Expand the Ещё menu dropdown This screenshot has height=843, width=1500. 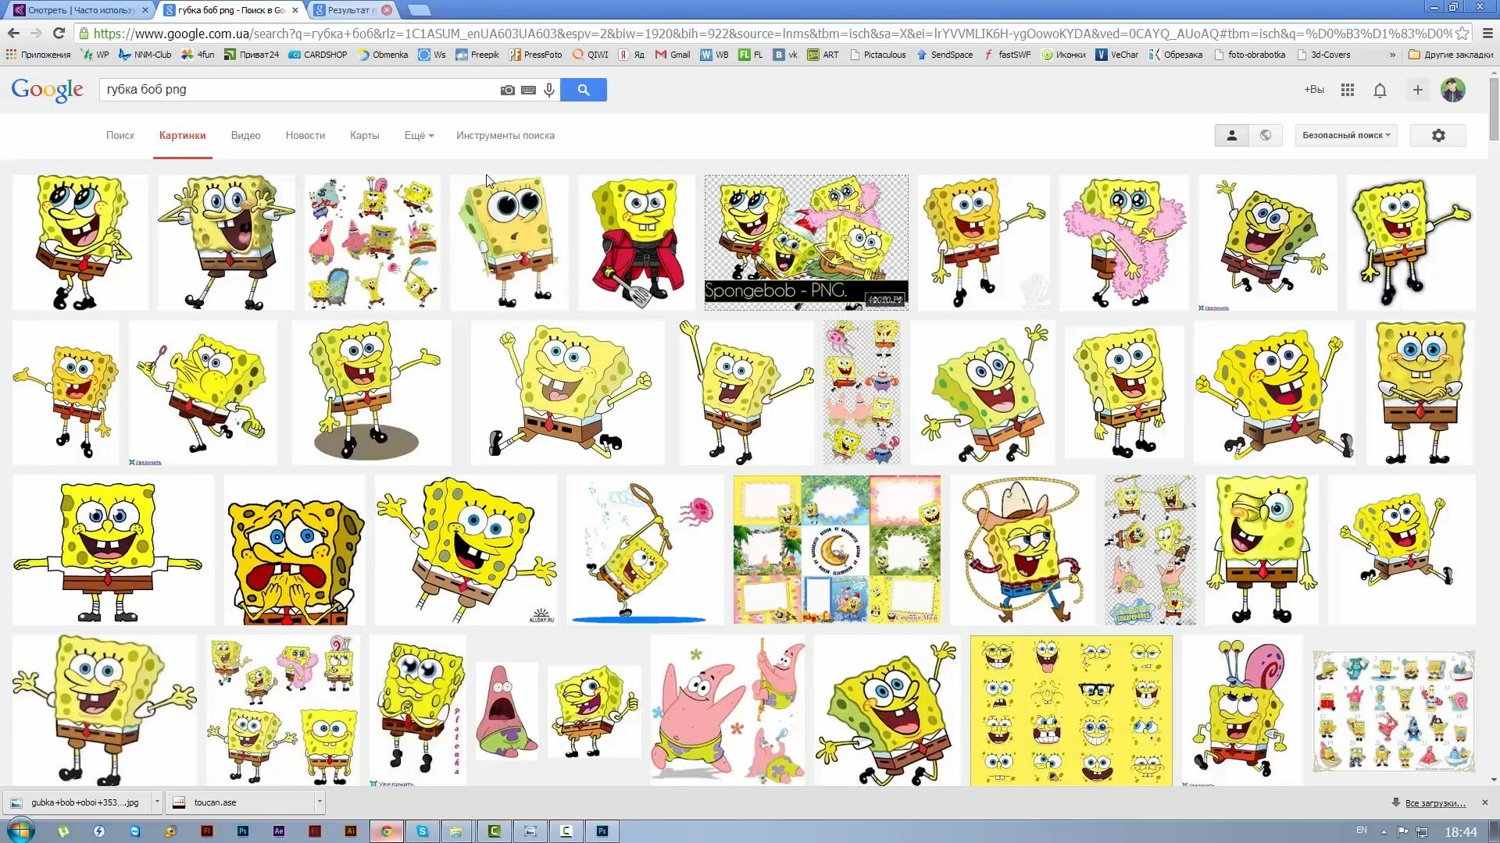tap(419, 135)
